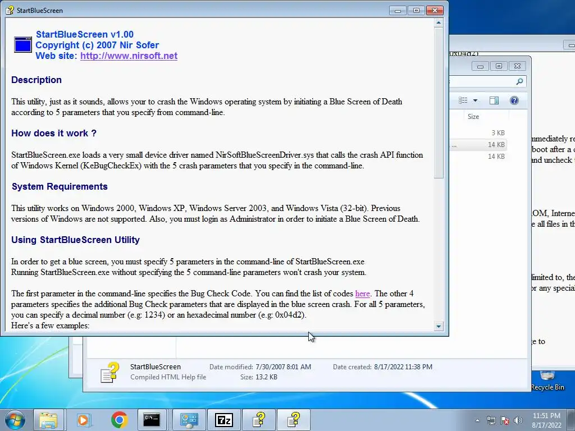
Task: Click the help page scrollbar up arrow
Action: pyautogui.click(x=439, y=22)
